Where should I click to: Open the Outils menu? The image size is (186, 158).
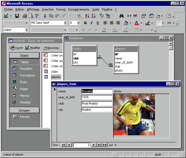(95, 9)
